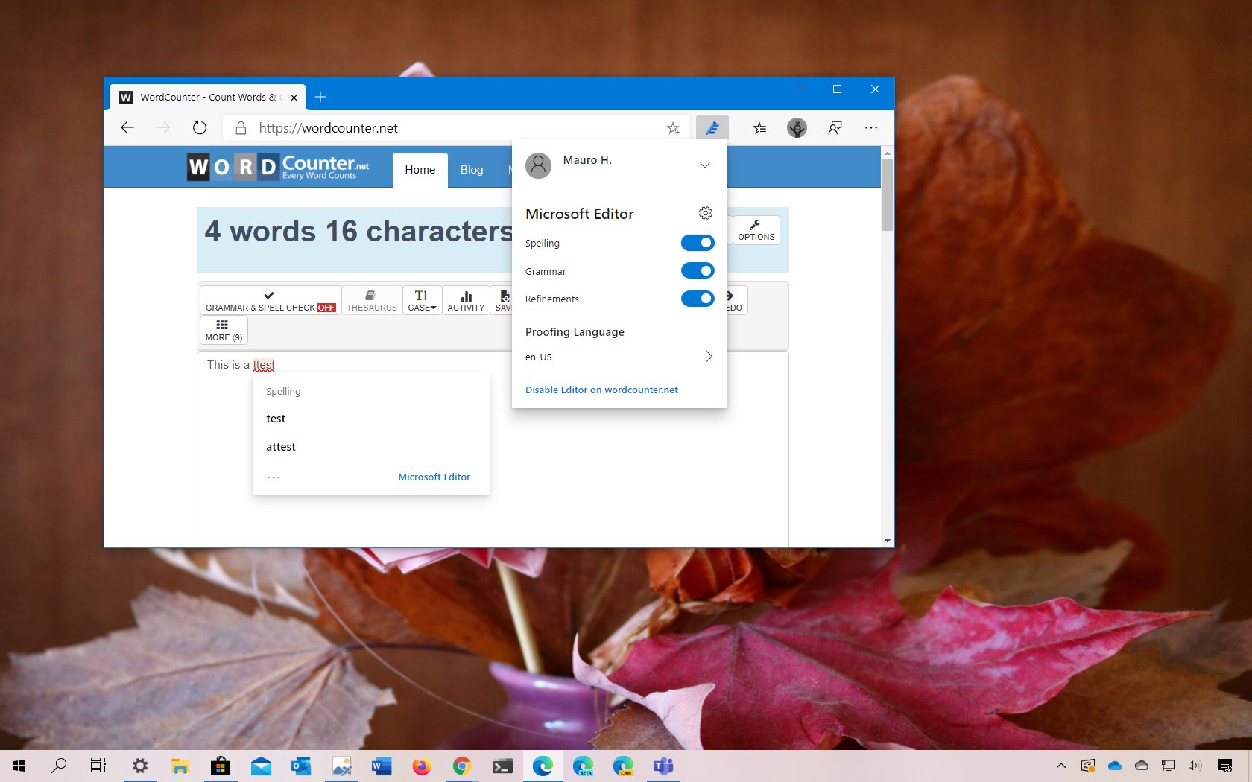Disable the Grammar toggle
This screenshot has height=782, width=1252.
(x=697, y=270)
